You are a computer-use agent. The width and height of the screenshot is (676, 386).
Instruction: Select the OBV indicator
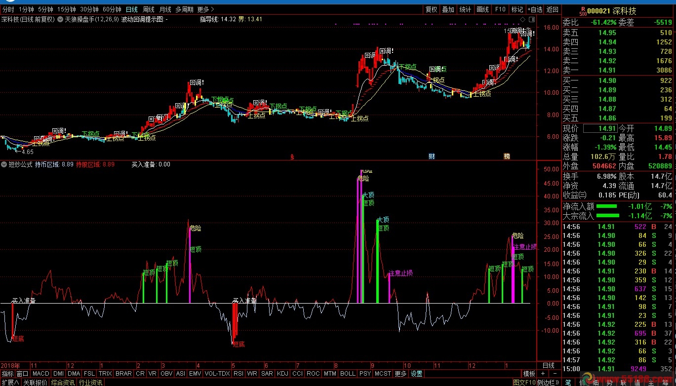(167, 374)
